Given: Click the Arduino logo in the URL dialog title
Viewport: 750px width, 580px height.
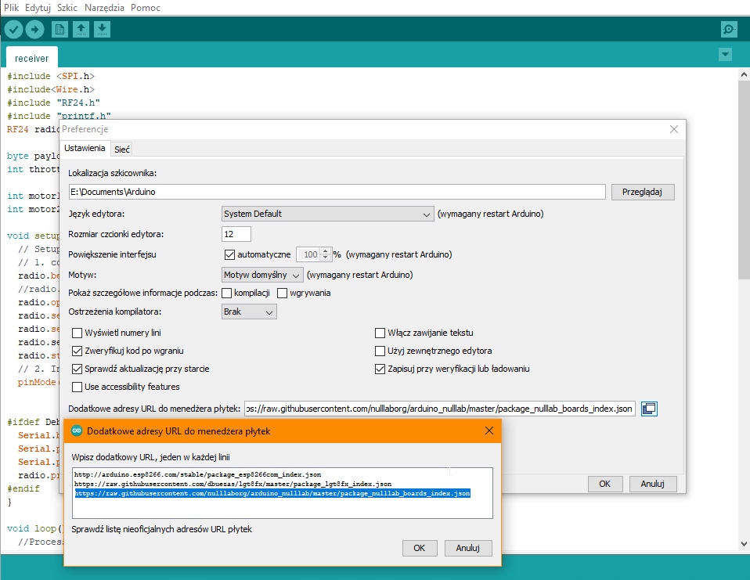Looking at the screenshot, I should click(77, 430).
